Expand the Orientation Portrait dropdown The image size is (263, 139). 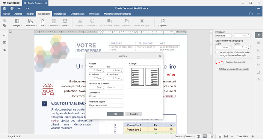coord(106,96)
